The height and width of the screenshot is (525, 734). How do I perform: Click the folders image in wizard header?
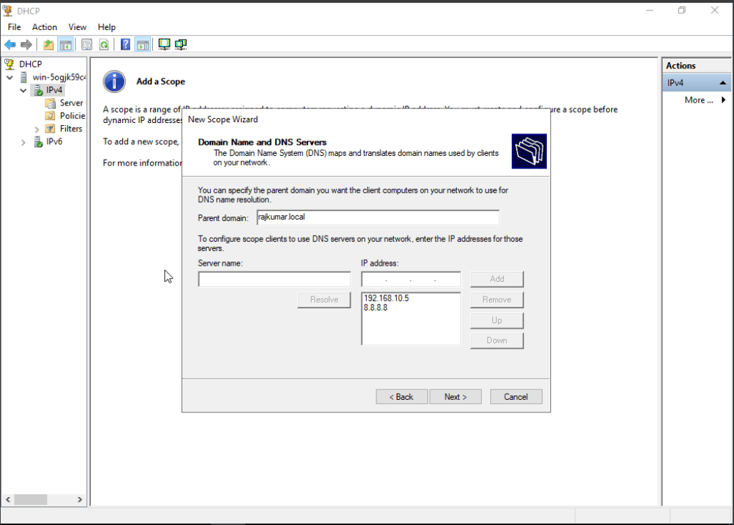coord(529,151)
